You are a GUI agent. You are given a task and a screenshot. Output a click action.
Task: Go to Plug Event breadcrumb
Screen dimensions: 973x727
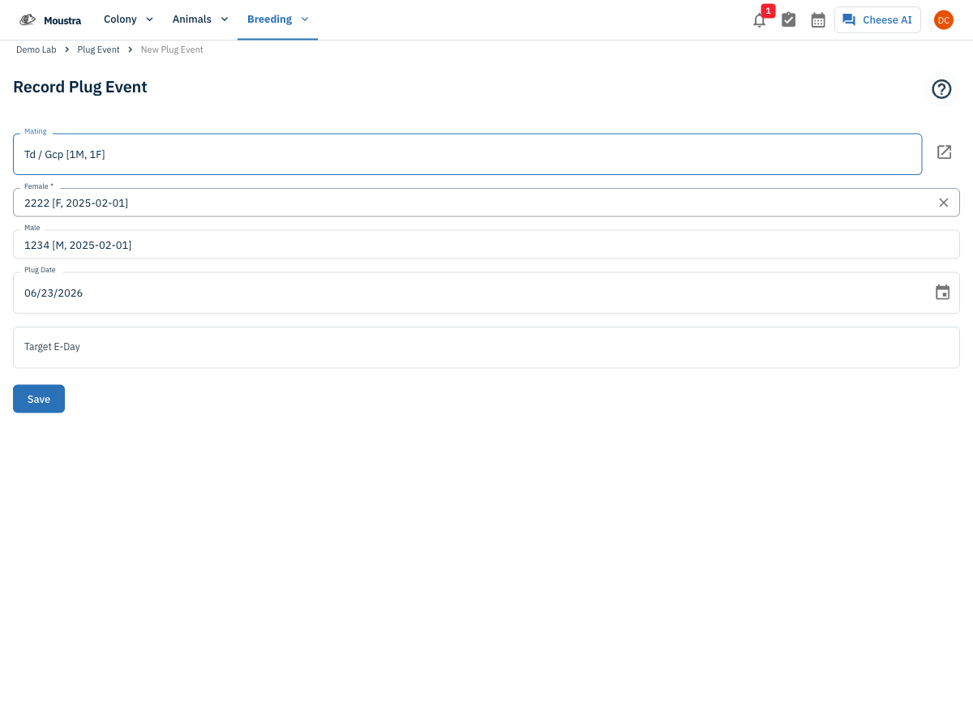pos(98,49)
